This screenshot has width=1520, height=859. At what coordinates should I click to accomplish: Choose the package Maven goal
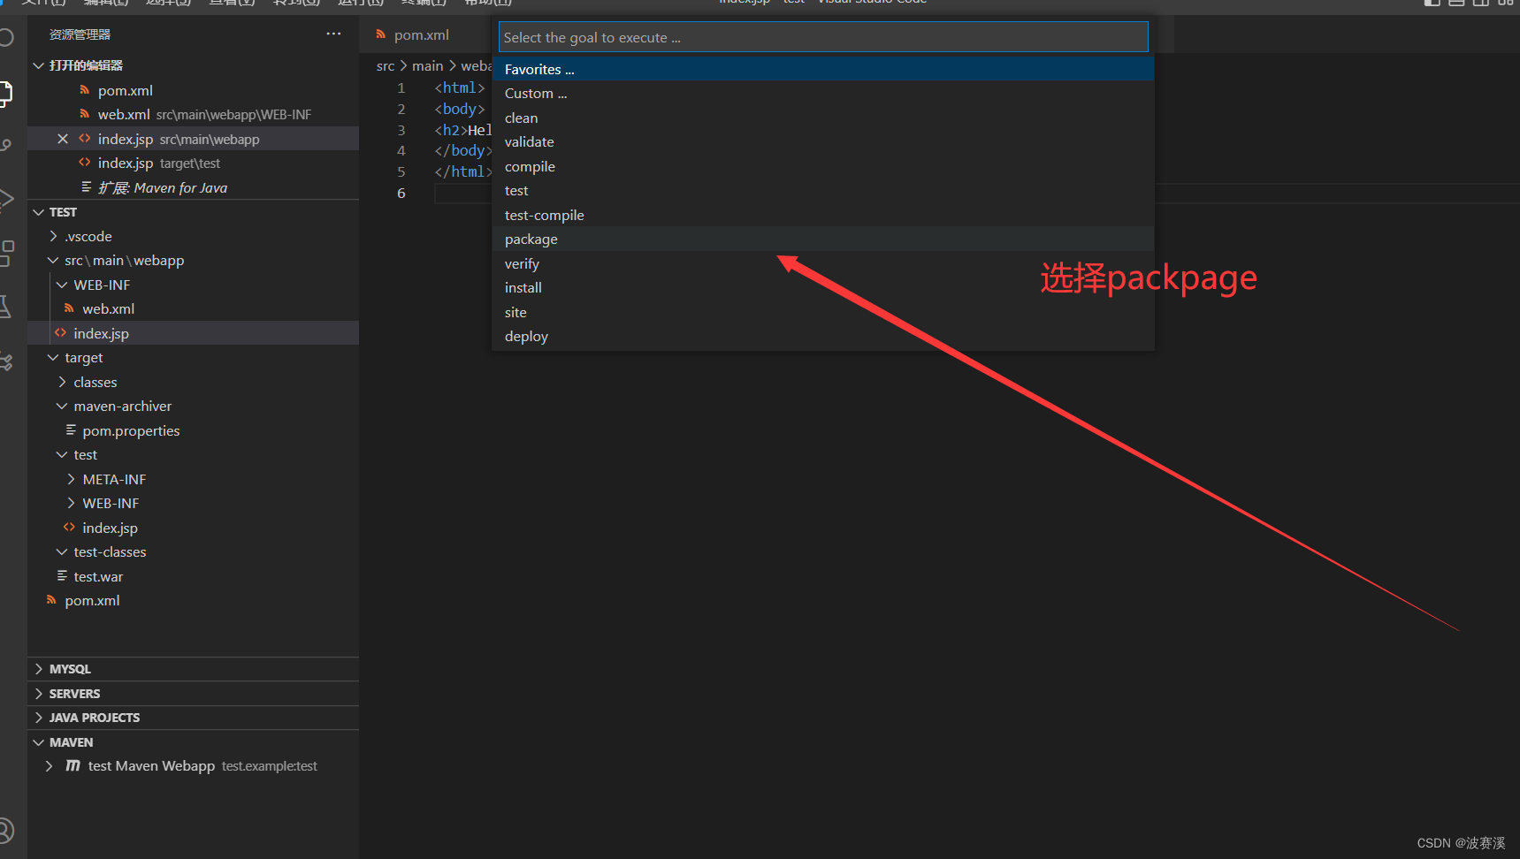coord(822,239)
